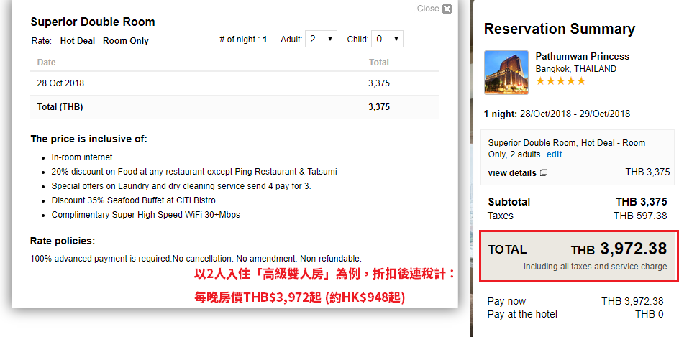The height and width of the screenshot is (337, 679).
Task: Click the Rate policies heading
Action: (63, 241)
